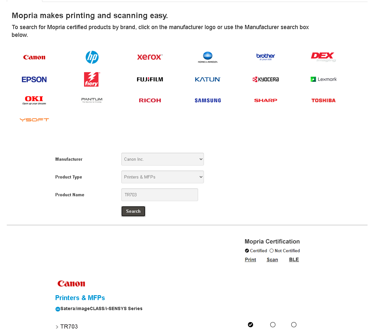
Task: Open the Manufacturer dropdown showing Canon Inc.
Action: click(x=162, y=159)
